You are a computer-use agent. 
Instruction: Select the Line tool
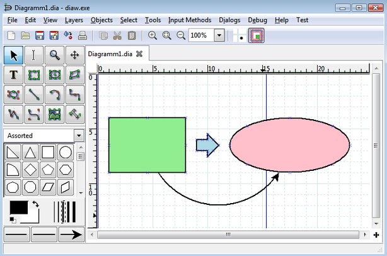34,95
